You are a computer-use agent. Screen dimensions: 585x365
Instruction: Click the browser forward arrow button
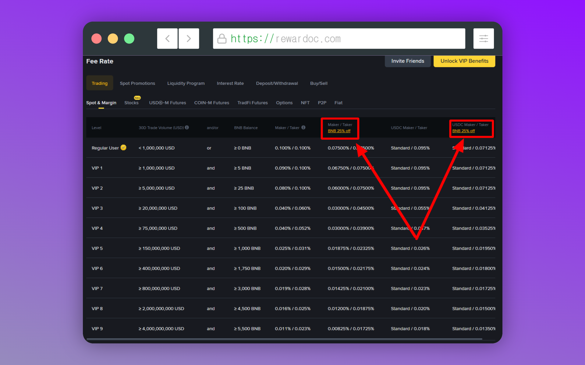[x=189, y=39]
